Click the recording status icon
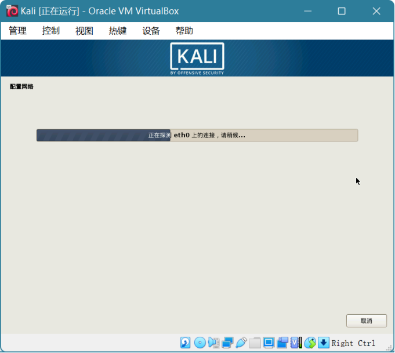The width and height of the screenshot is (395, 353). tap(282, 343)
